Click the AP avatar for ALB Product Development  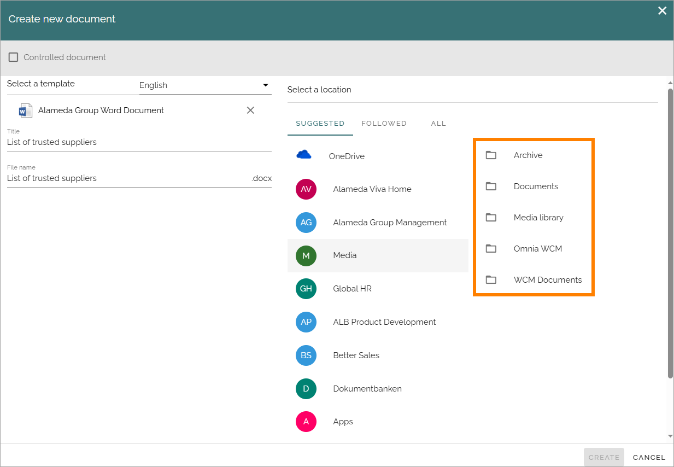point(306,322)
